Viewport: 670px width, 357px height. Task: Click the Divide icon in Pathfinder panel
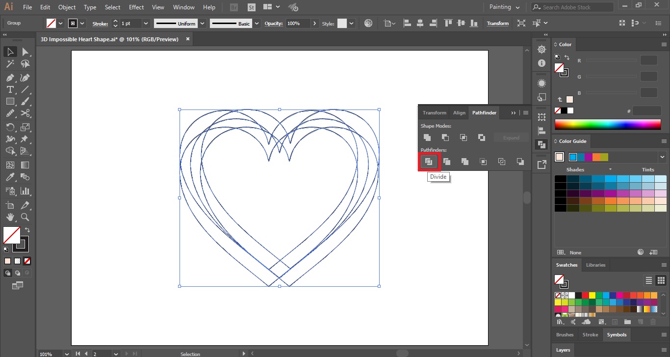point(429,161)
